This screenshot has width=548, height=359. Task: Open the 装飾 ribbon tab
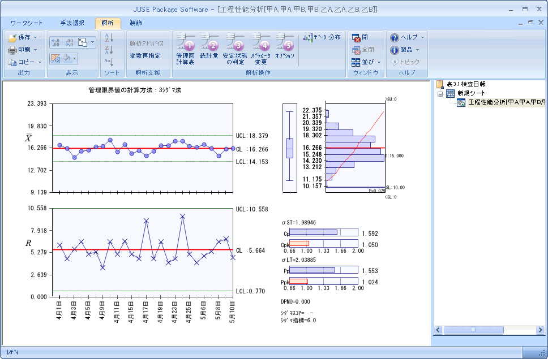[x=136, y=23]
